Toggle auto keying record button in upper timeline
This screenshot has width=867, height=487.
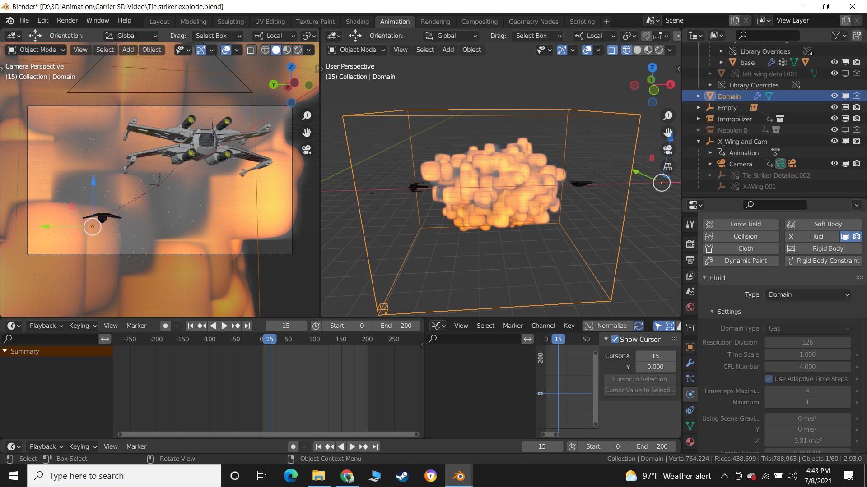[165, 326]
